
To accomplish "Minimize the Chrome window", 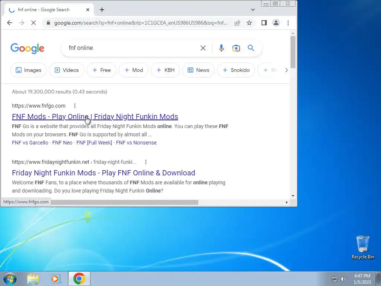I will click(x=266, y=3).
